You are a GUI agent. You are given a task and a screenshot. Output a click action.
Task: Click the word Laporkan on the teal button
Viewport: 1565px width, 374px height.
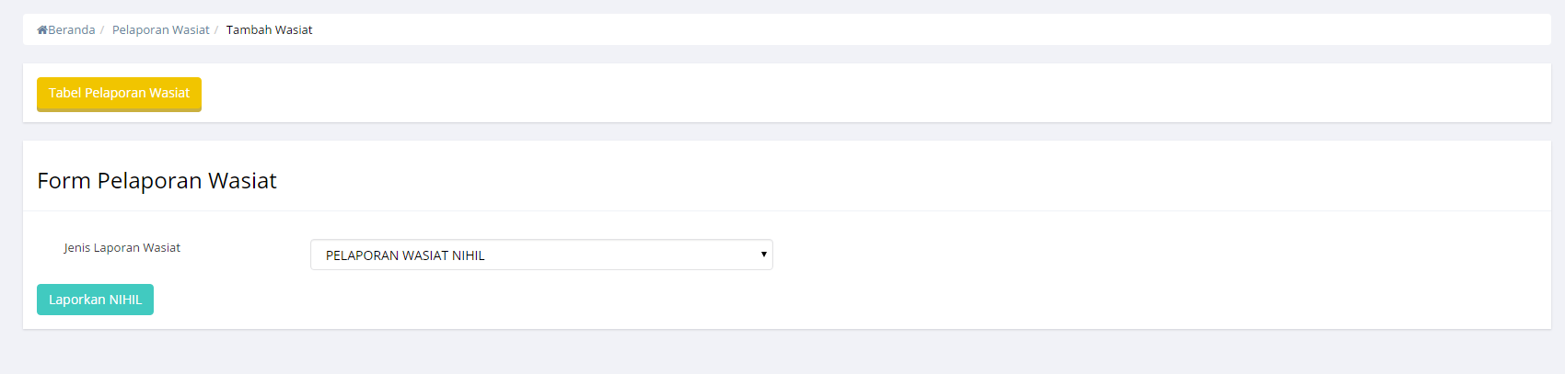[77, 300]
